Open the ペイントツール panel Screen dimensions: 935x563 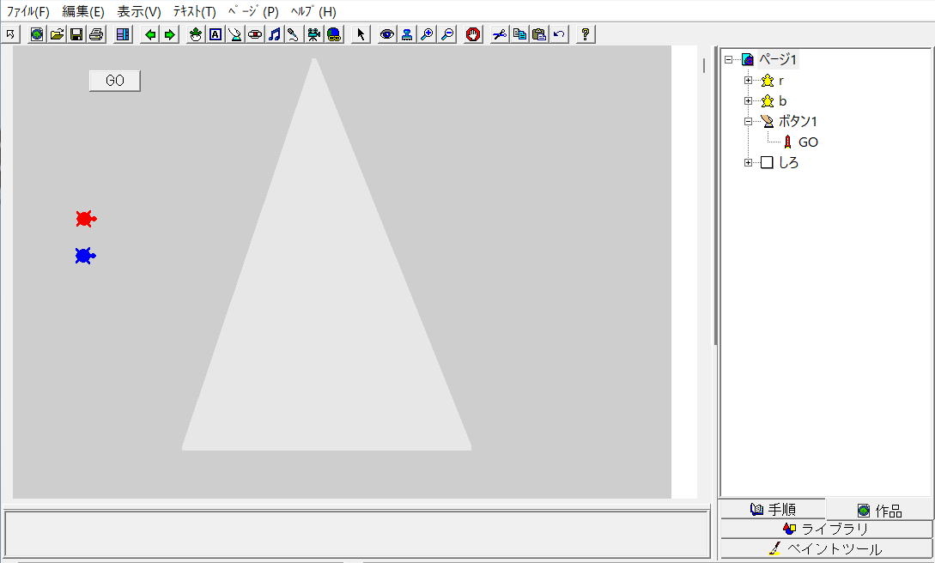[827, 548]
